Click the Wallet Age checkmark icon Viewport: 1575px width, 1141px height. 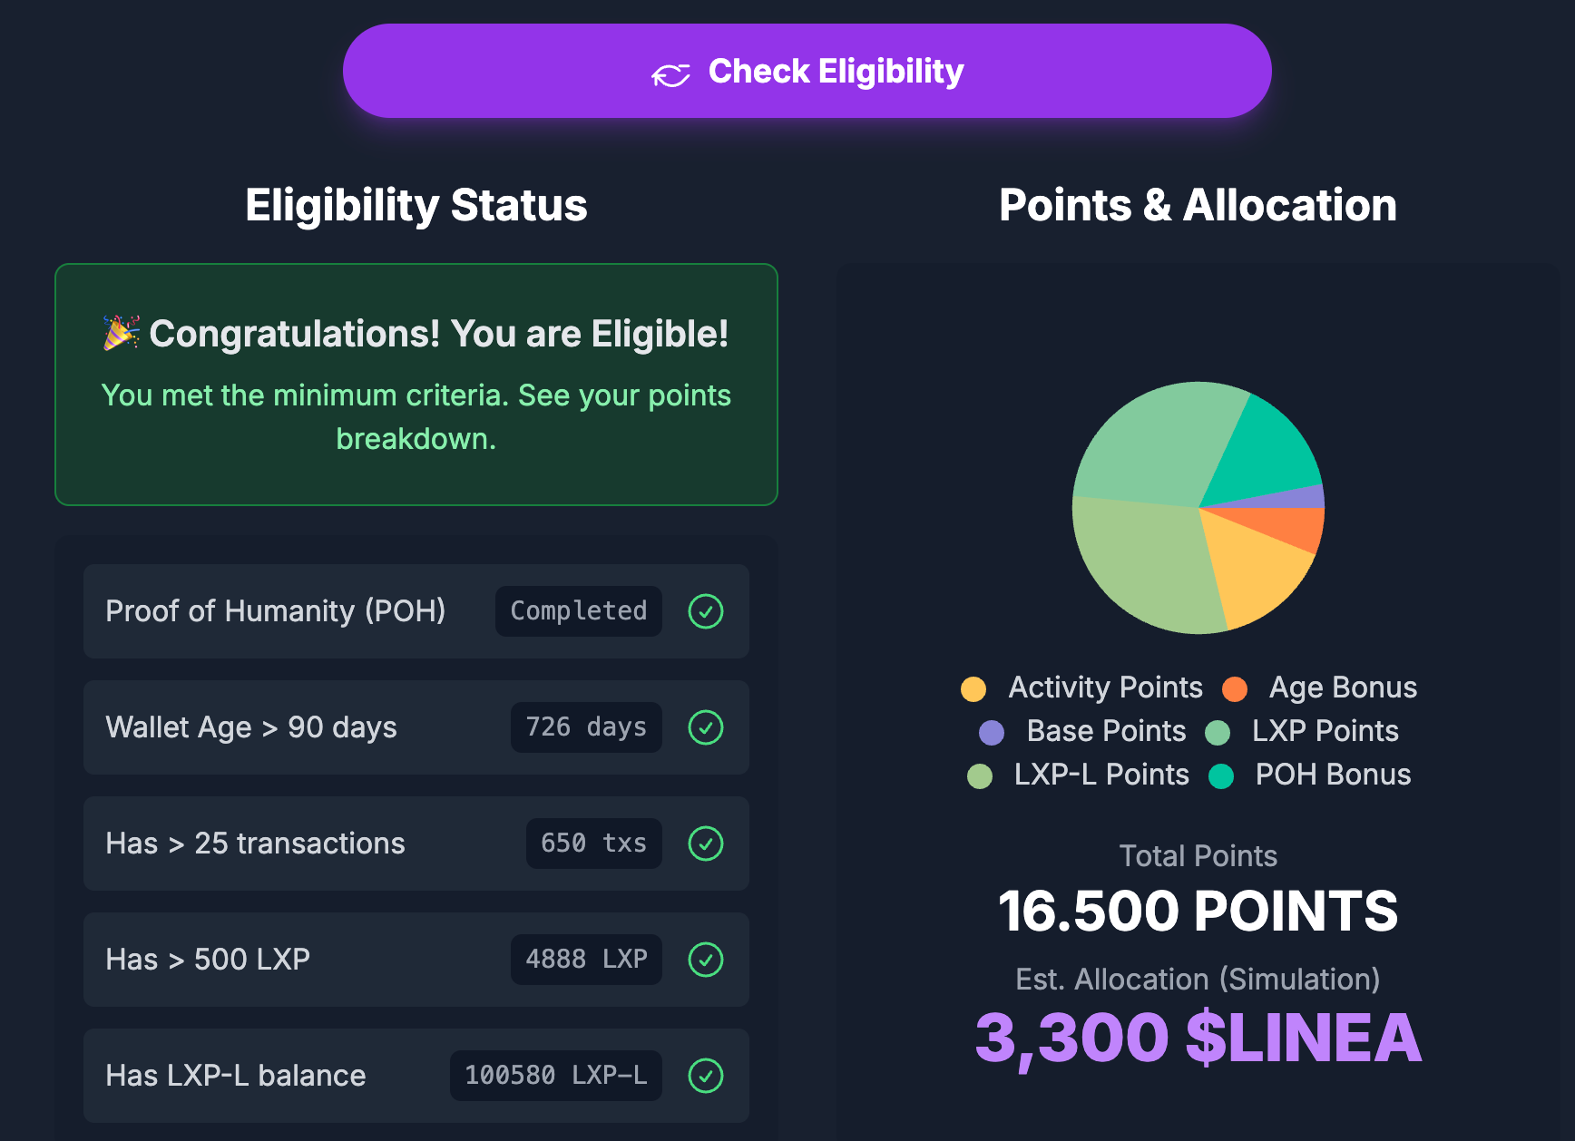coord(705,727)
